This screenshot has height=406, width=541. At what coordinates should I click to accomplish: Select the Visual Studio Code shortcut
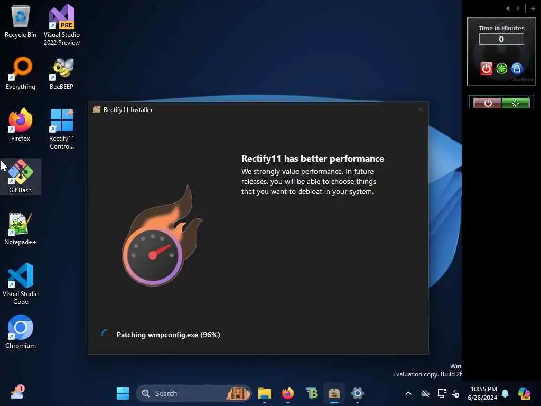click(21, 283)
